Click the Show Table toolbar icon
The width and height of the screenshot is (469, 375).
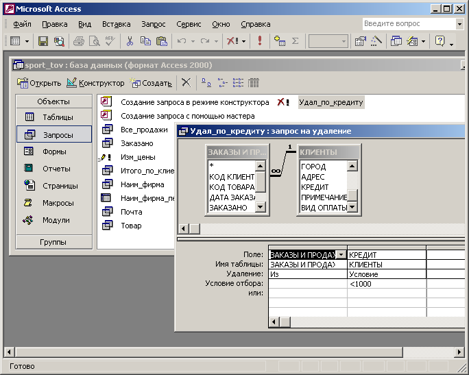coord(280,41)
